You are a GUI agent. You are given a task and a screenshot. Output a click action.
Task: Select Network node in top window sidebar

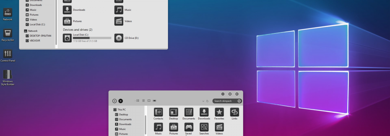31,31
